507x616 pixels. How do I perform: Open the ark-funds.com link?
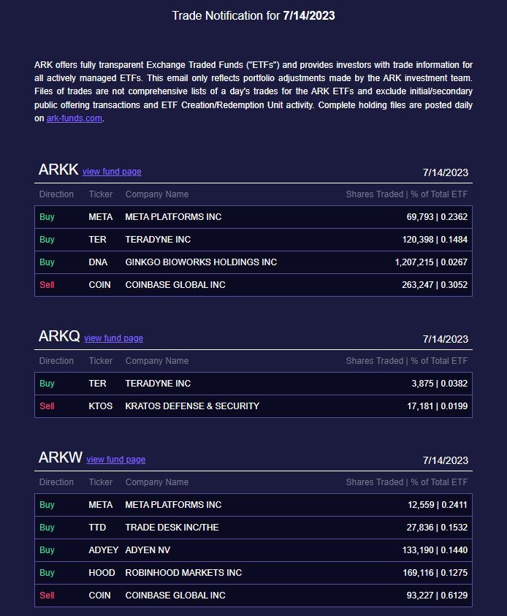tap(75, 118)
